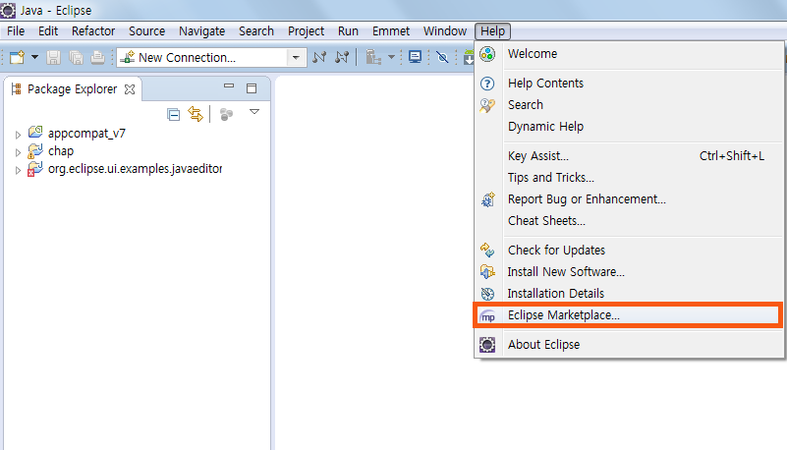This screenshot has height=450, width=787.
Task: Choose Dynamic Help
Action: [x=629, y=127]
